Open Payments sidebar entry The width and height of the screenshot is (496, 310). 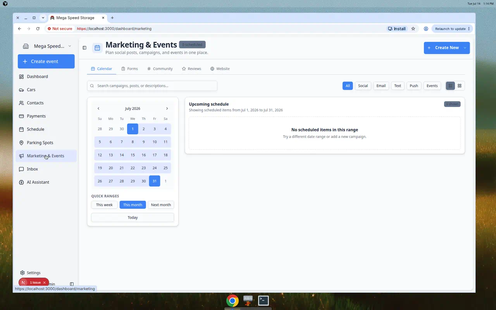[x=46, y=116]
